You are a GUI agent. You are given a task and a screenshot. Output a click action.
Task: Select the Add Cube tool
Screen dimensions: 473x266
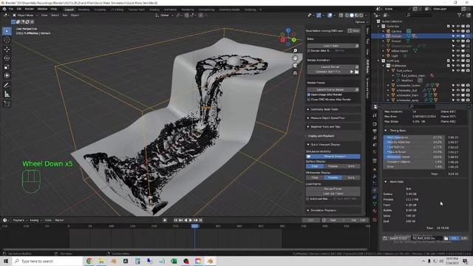[7, 103]
